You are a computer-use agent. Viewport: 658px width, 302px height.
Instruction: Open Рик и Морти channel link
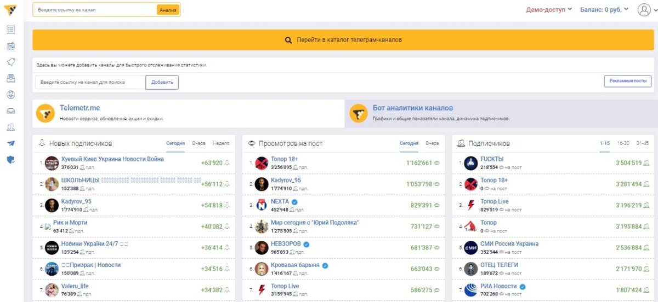coord(70,223)
